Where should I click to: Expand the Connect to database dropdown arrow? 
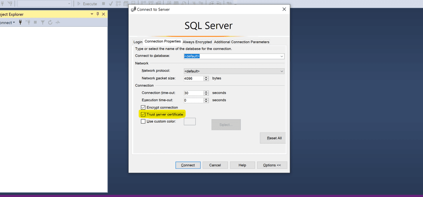pos(282,57)
